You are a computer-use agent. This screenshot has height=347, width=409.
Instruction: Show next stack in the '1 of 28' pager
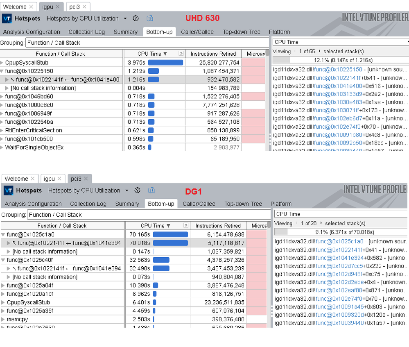pos(321,223)
